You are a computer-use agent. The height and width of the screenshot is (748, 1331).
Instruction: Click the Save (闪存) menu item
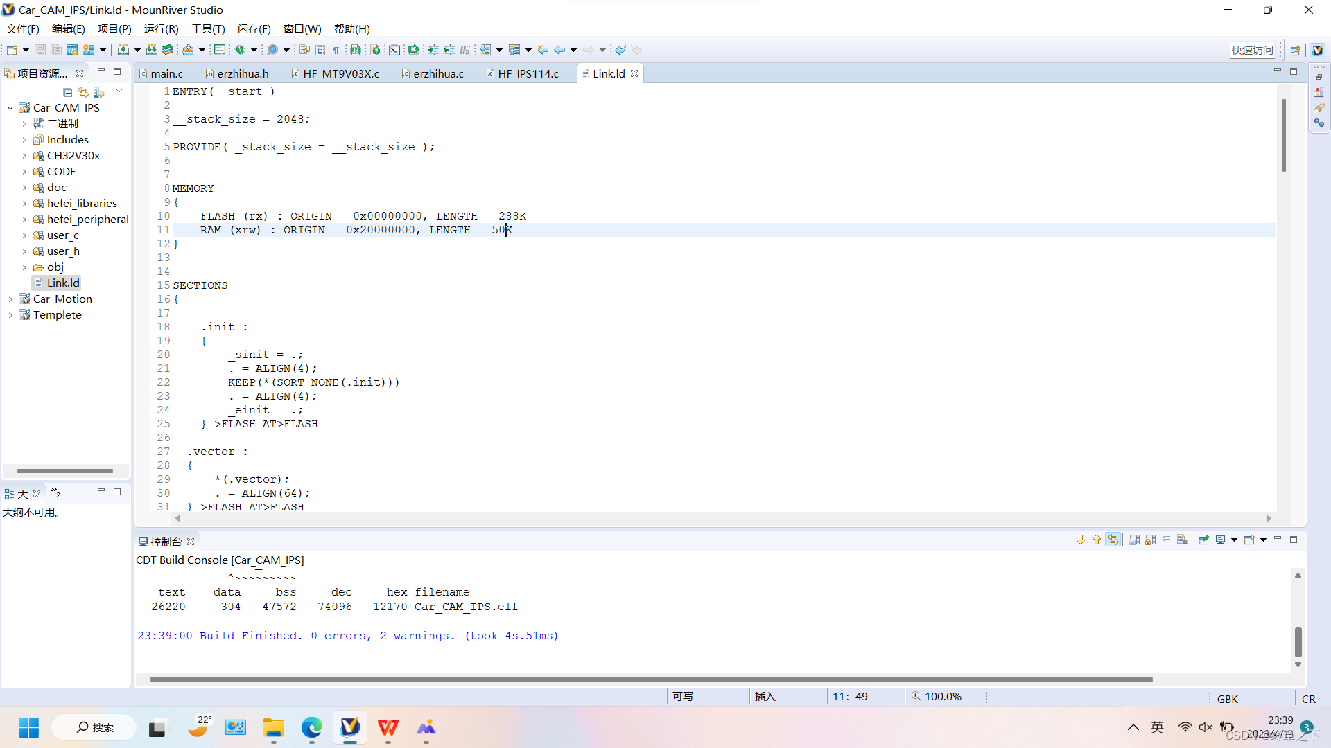click(x=252, y=28)
